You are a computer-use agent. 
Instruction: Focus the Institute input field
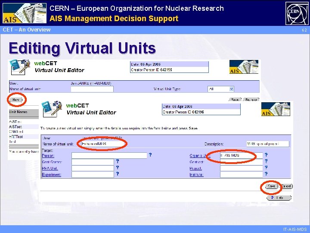[x=242, y=175]
